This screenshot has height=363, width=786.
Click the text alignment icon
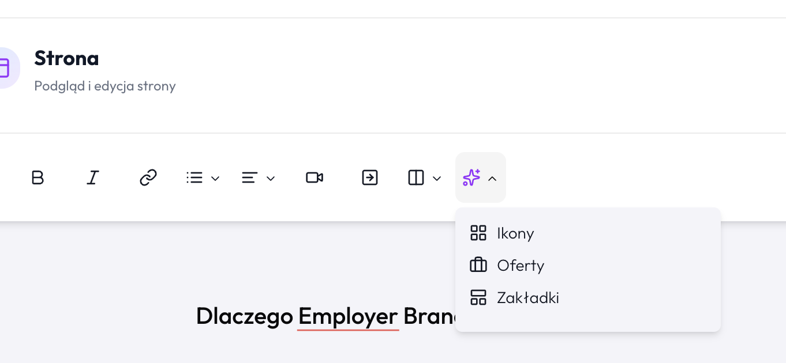(x=249, y=177)
